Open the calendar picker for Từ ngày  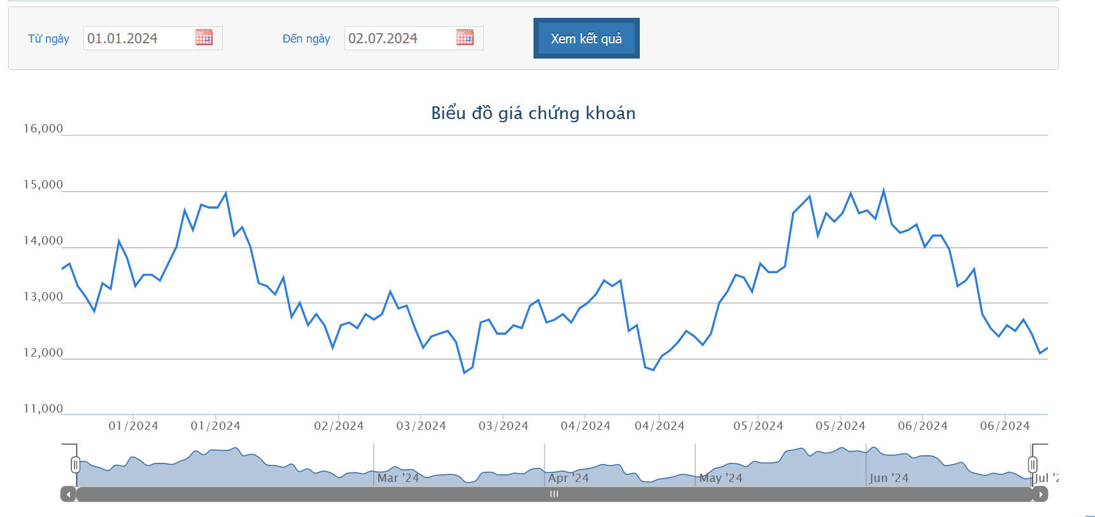[204, 38]
